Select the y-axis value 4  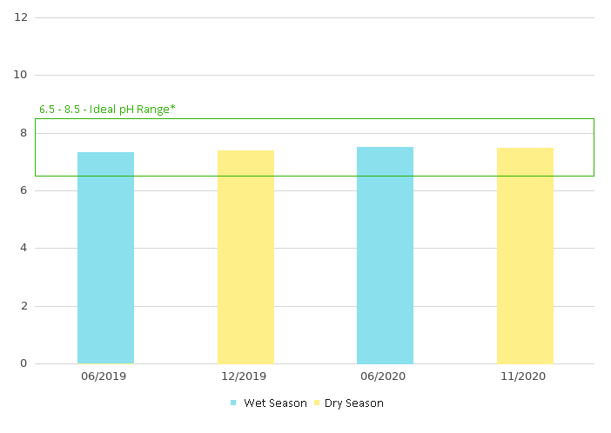tap(23, 248)
